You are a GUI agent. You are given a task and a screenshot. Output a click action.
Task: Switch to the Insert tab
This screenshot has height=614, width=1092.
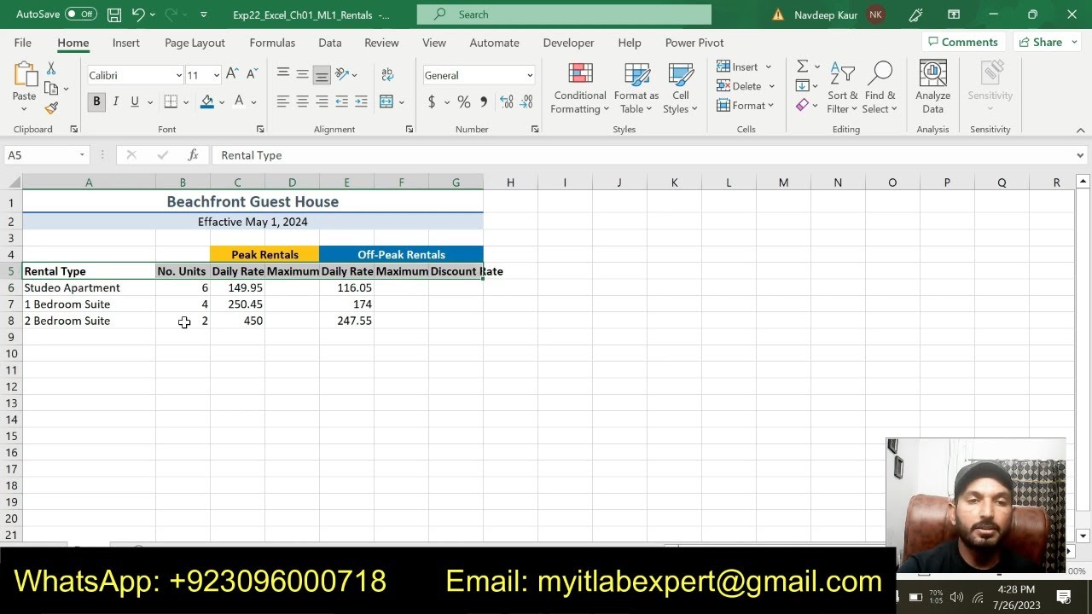126,43
